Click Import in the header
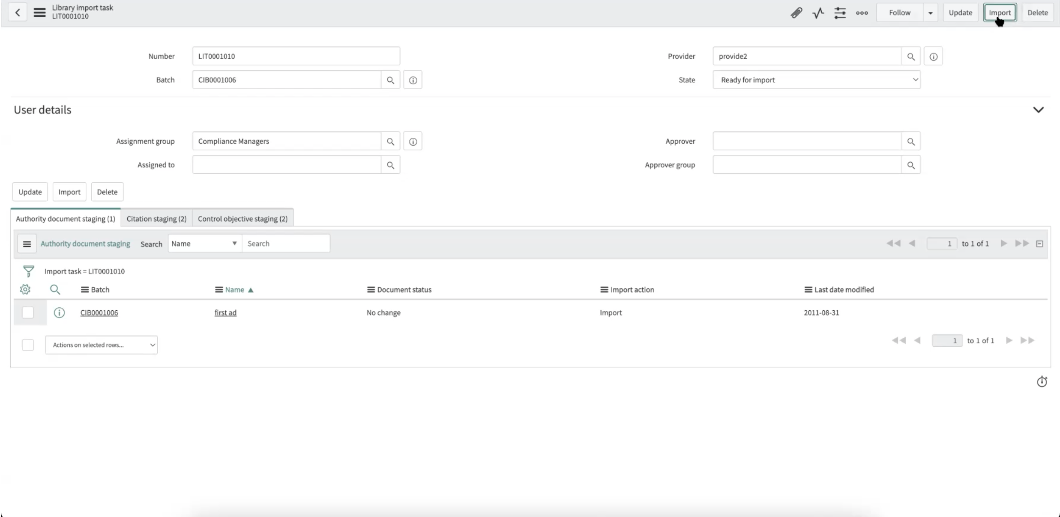1060x517 pixels. [1000, 13]
